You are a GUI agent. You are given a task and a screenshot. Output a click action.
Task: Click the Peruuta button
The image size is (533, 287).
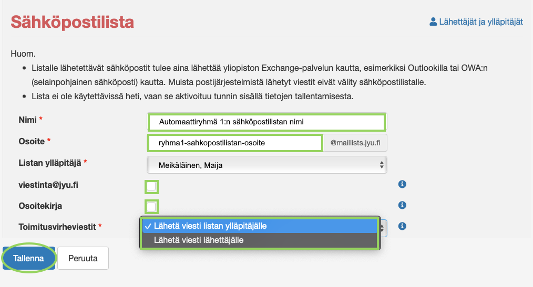point(83,258)
